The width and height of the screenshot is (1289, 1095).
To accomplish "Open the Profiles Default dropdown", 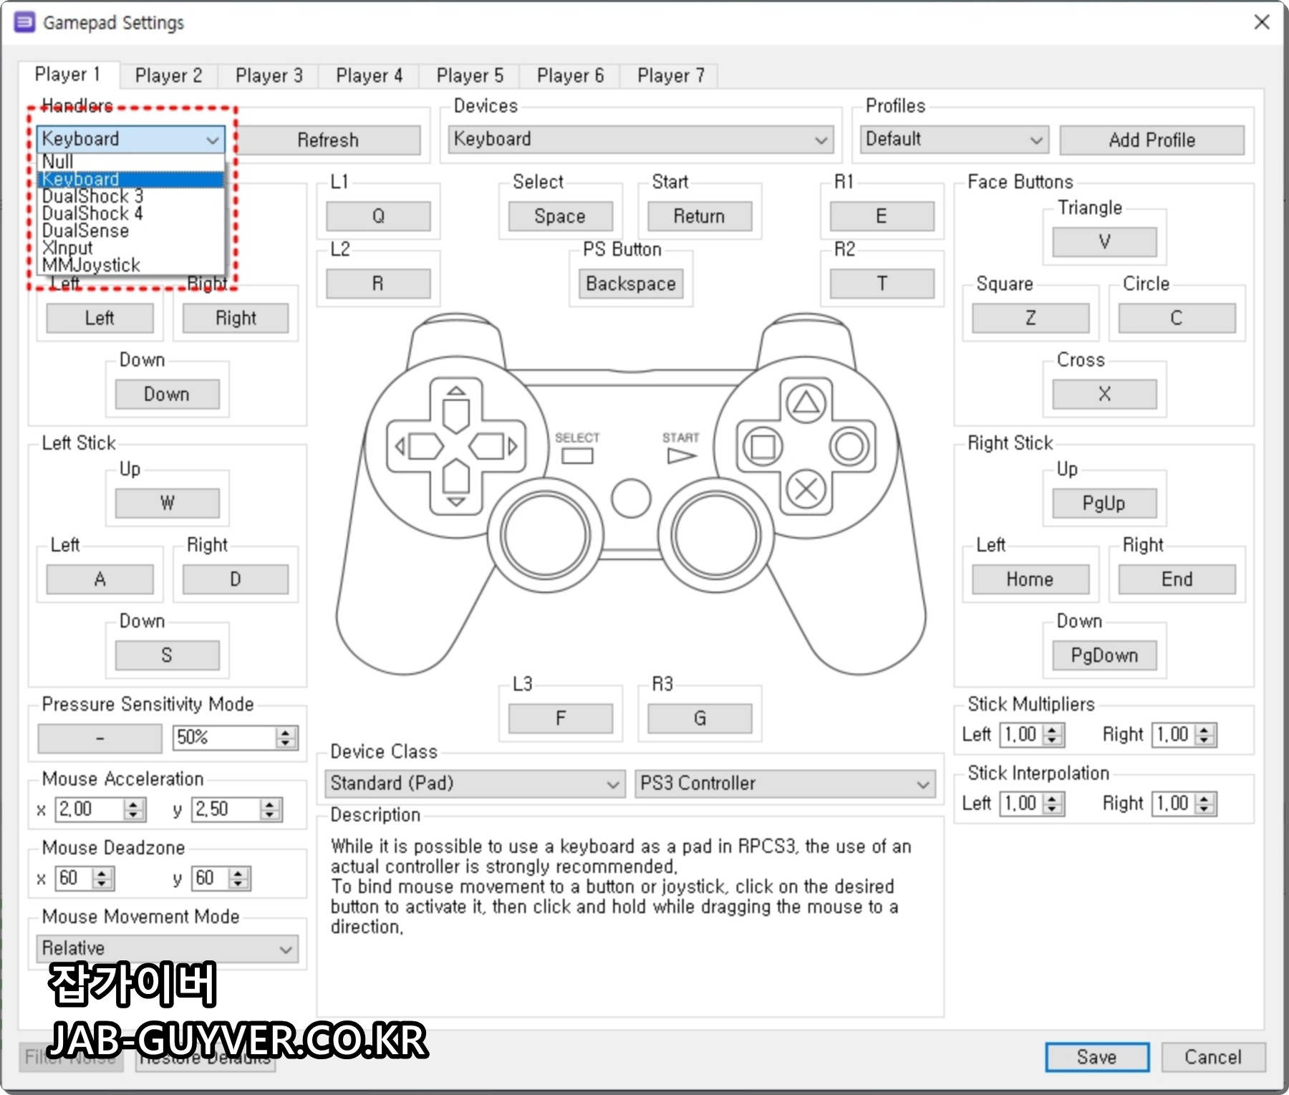I will [954, 139].
